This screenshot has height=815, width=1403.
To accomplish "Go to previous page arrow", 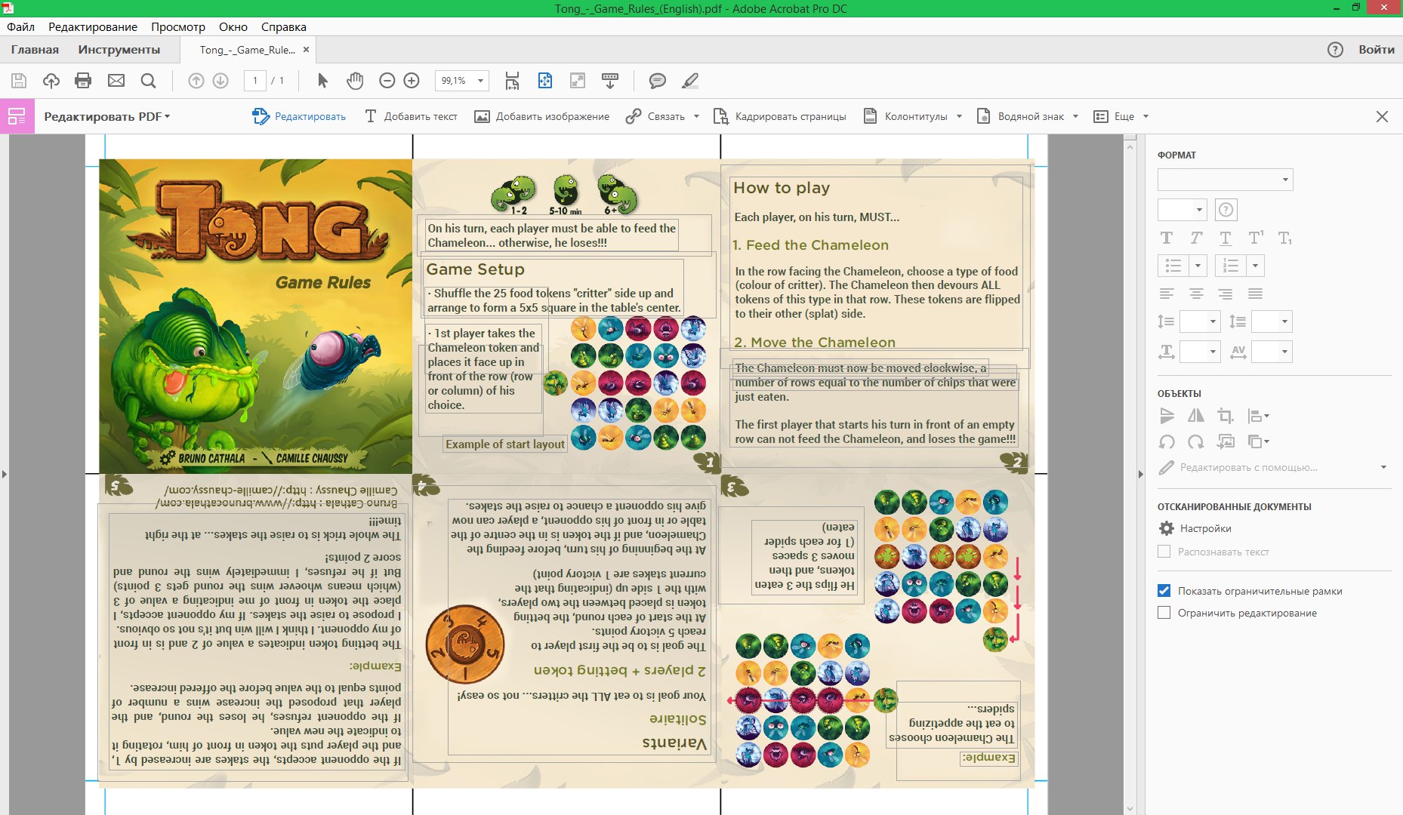I will (196, 81).
